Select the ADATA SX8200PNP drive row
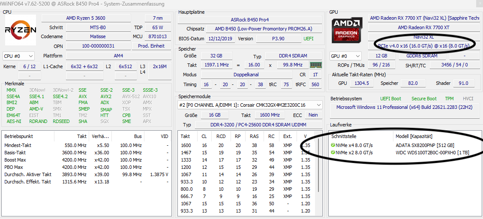This screenshot has width=483, height=219. (405, 145)
